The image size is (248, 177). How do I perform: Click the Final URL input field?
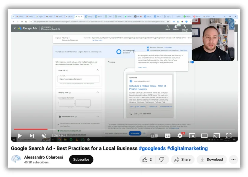[79, 79]
